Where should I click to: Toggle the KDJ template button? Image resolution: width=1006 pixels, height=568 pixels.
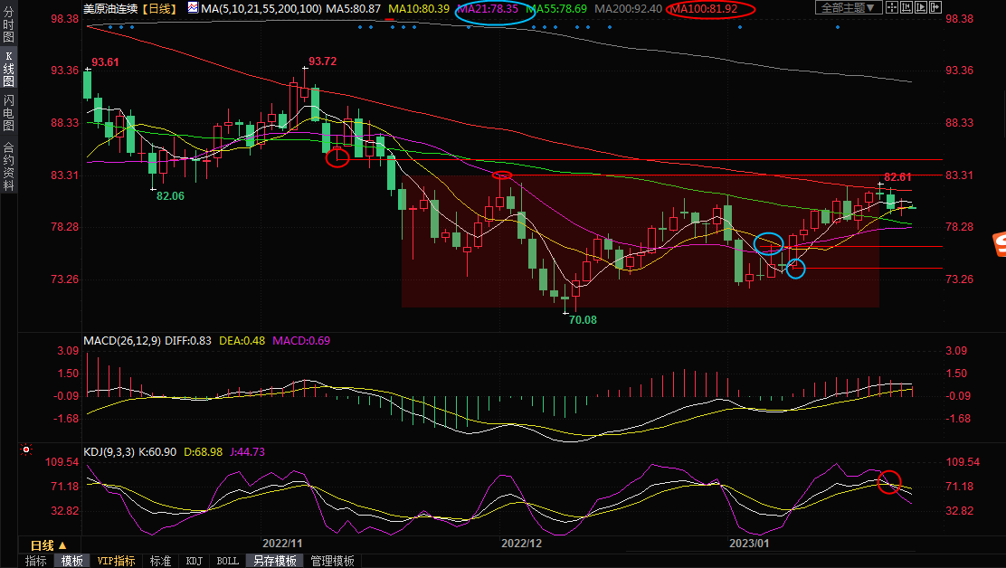click(194, 561)
